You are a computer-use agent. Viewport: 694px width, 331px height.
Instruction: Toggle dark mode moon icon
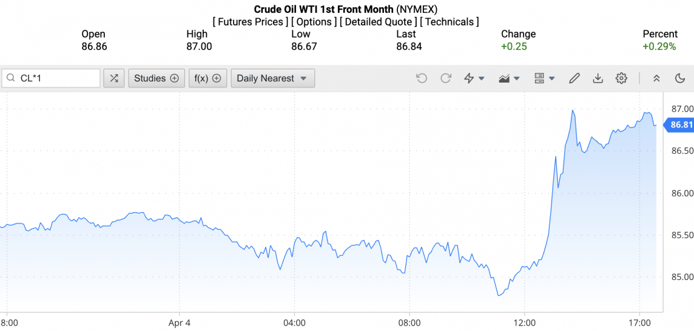click(680, 78)
